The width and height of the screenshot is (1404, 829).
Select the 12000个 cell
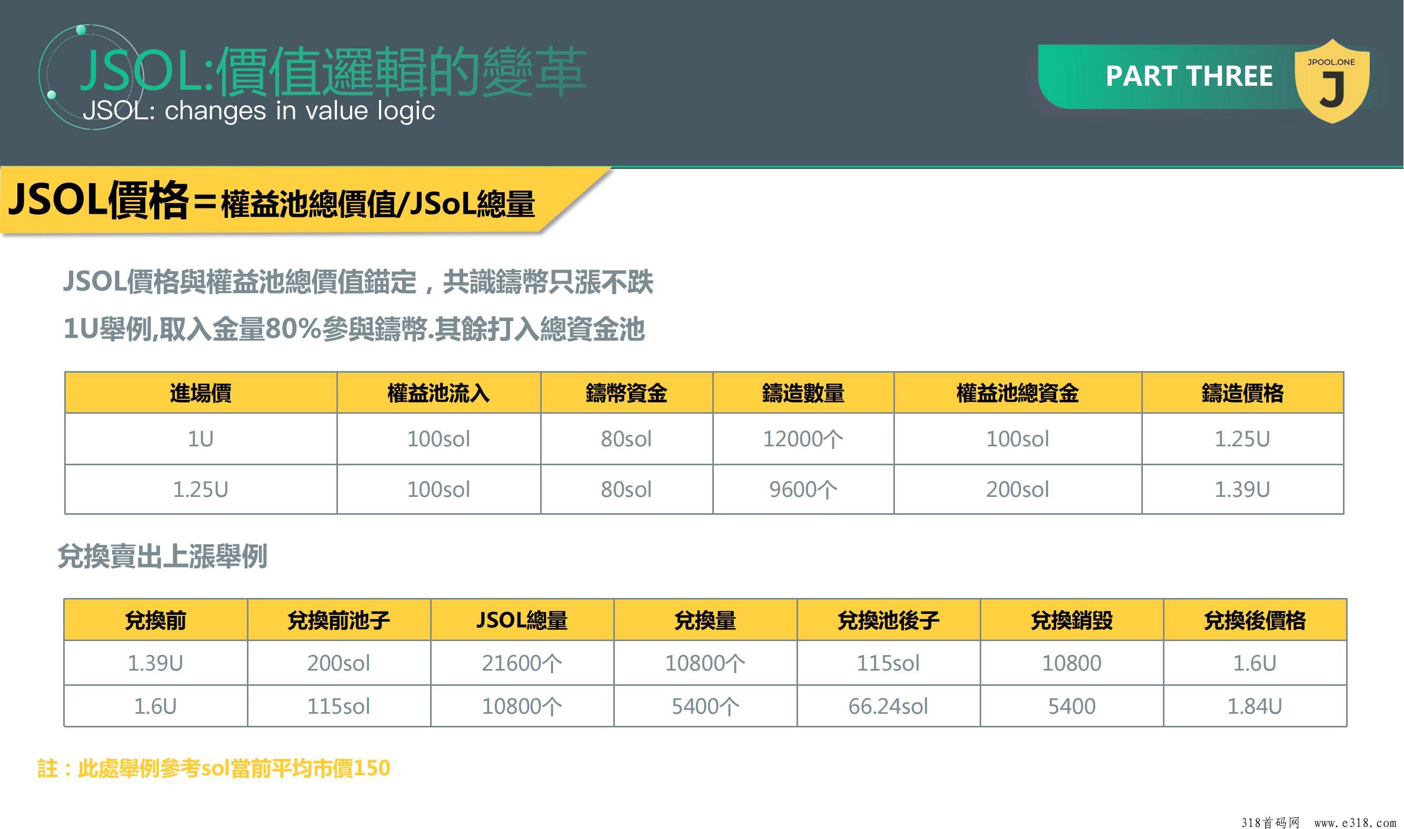click(x=803, y=439)
